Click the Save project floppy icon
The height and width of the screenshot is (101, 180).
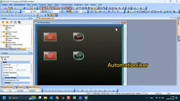11,8
